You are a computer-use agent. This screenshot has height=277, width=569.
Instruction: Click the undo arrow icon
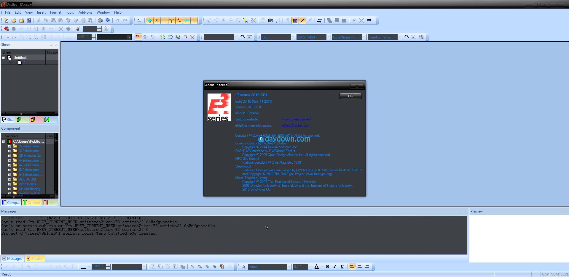click(x=117, y=20)
